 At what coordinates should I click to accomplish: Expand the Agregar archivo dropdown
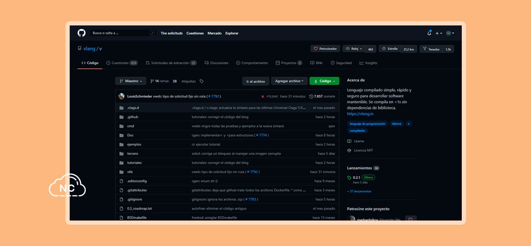pos(289,81)
